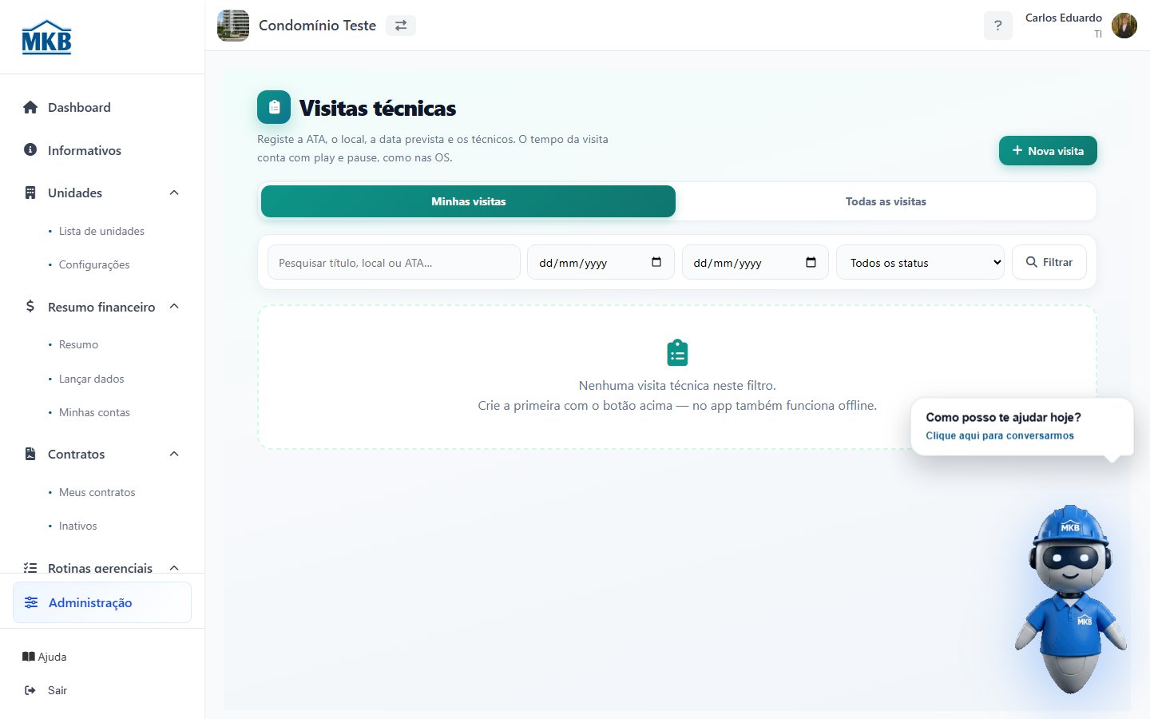Image resolution: width=1150 pixels, height=719 pixels.
Task: Click the MKB logo
Action: tap(46, 38)
